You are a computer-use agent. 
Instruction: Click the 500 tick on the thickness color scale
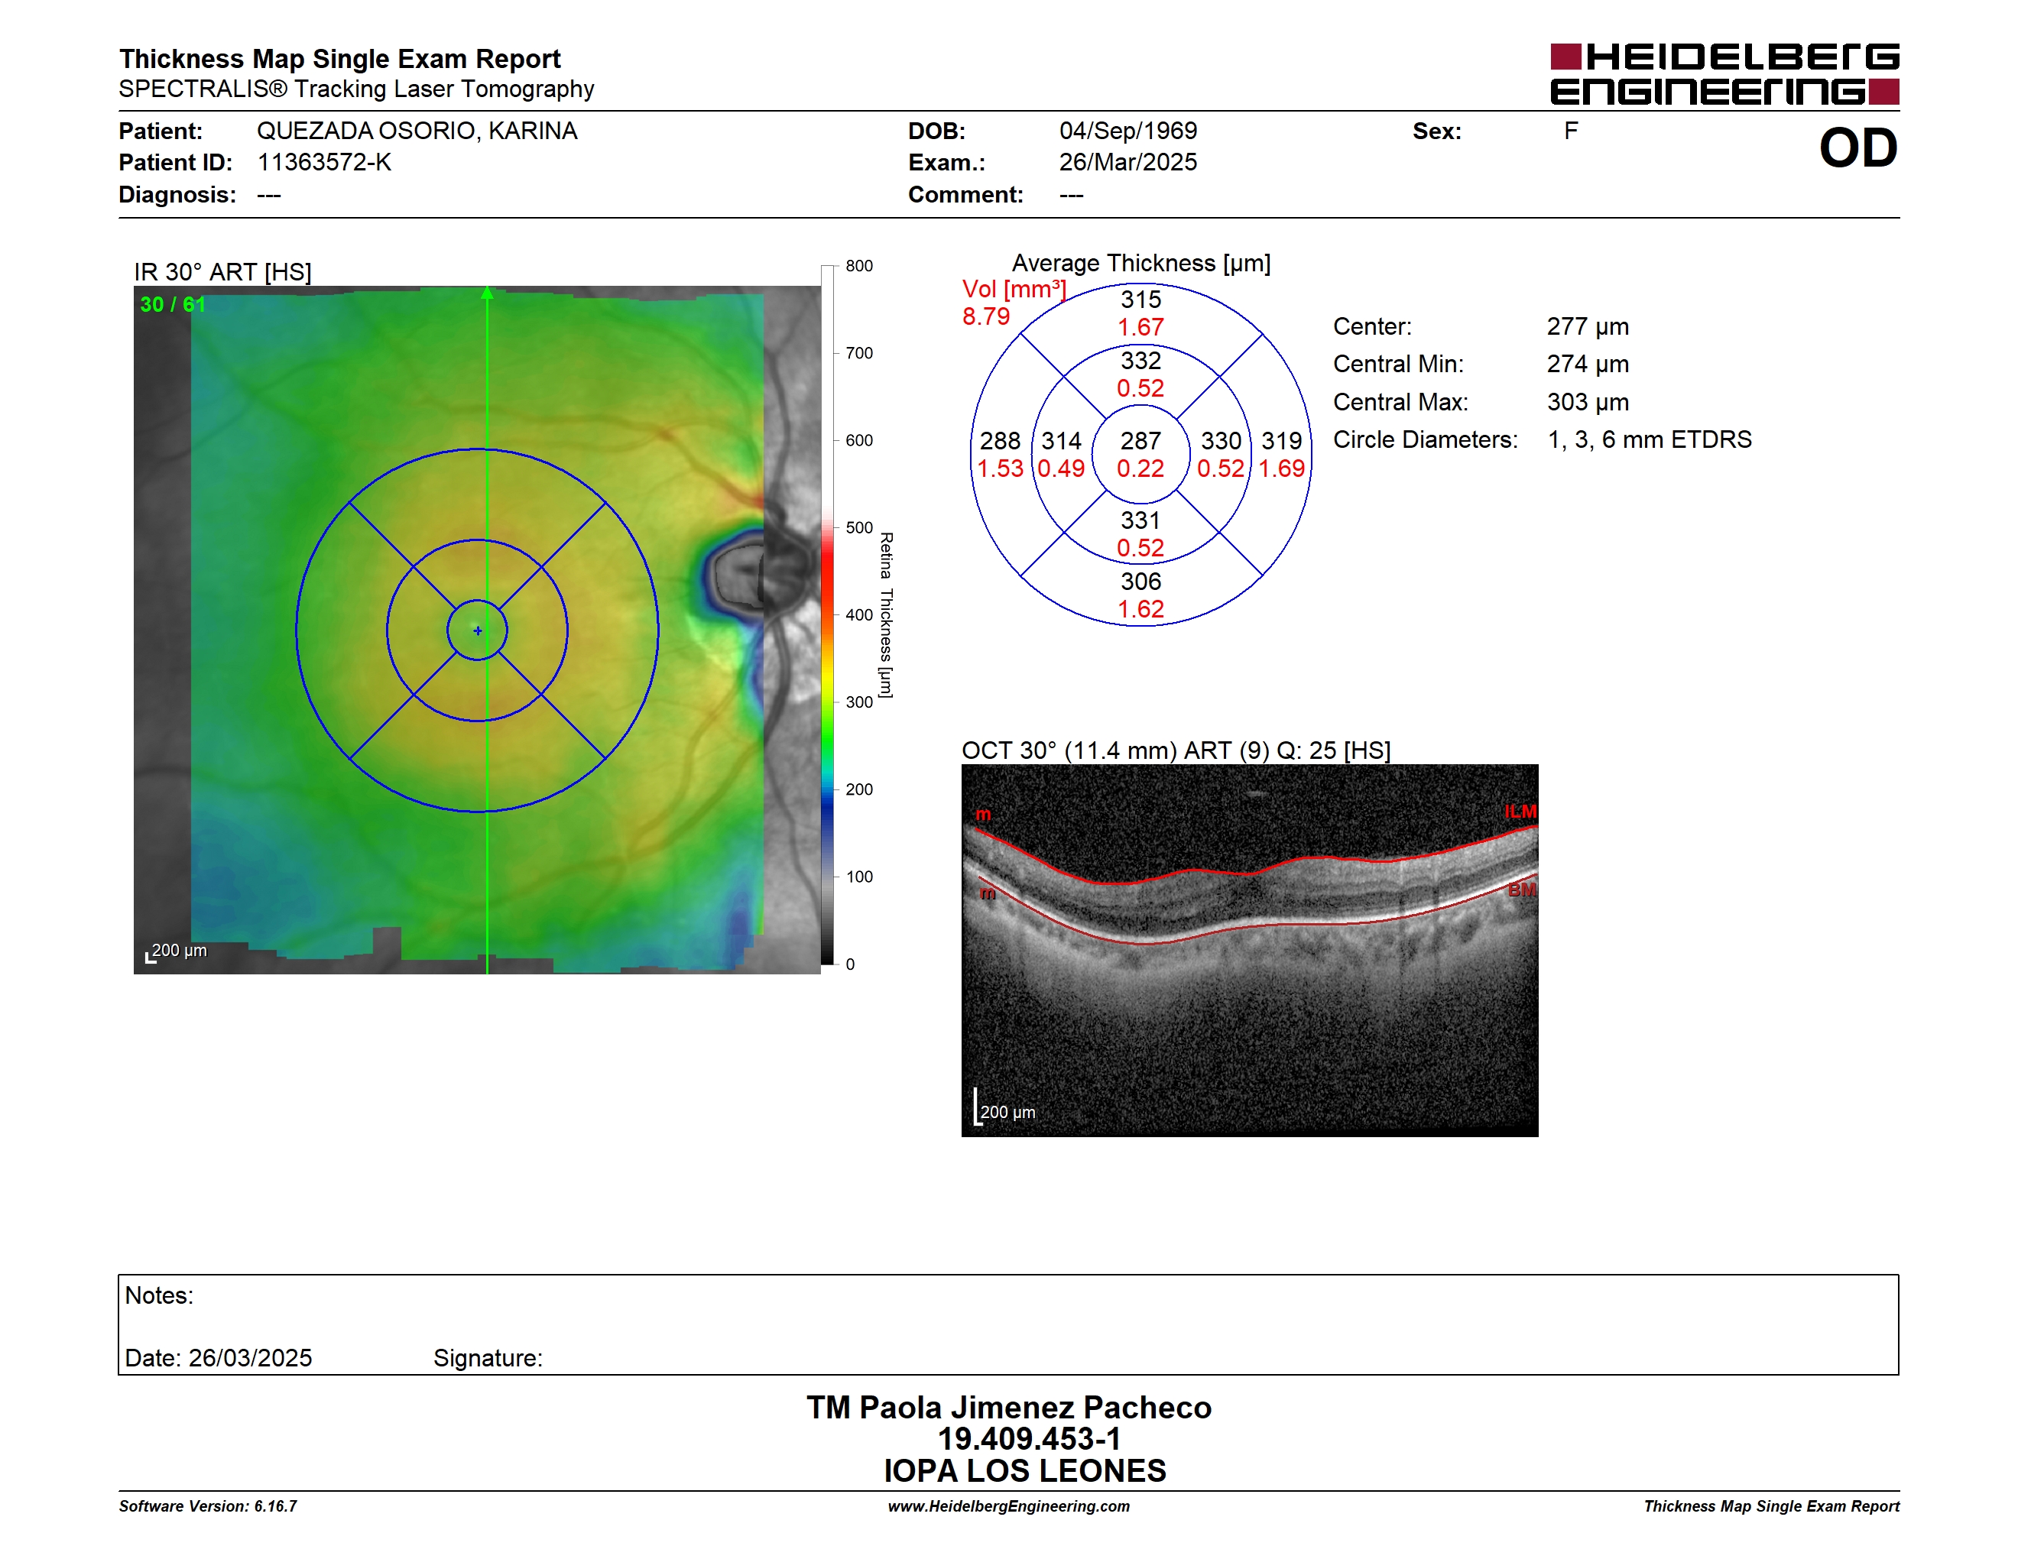(x=859, y=527)
